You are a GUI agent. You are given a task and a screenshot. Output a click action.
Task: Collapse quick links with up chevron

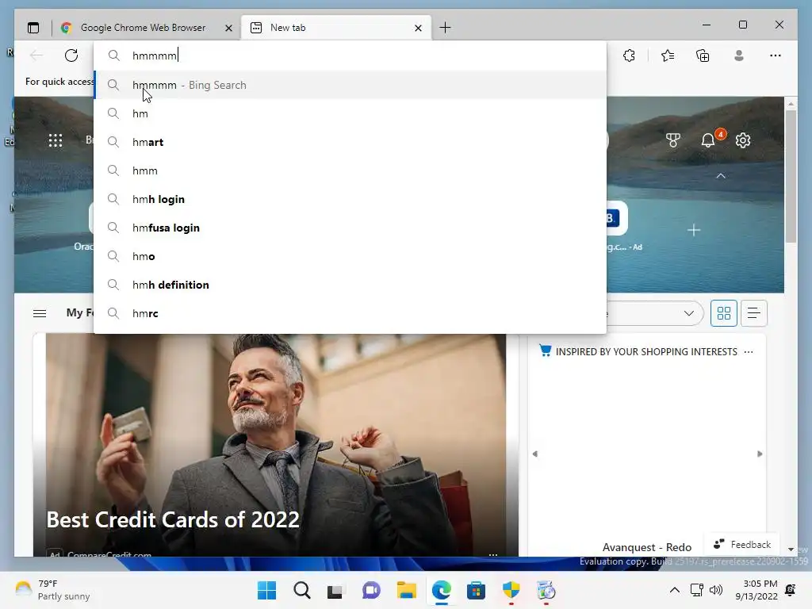(720, 176)
